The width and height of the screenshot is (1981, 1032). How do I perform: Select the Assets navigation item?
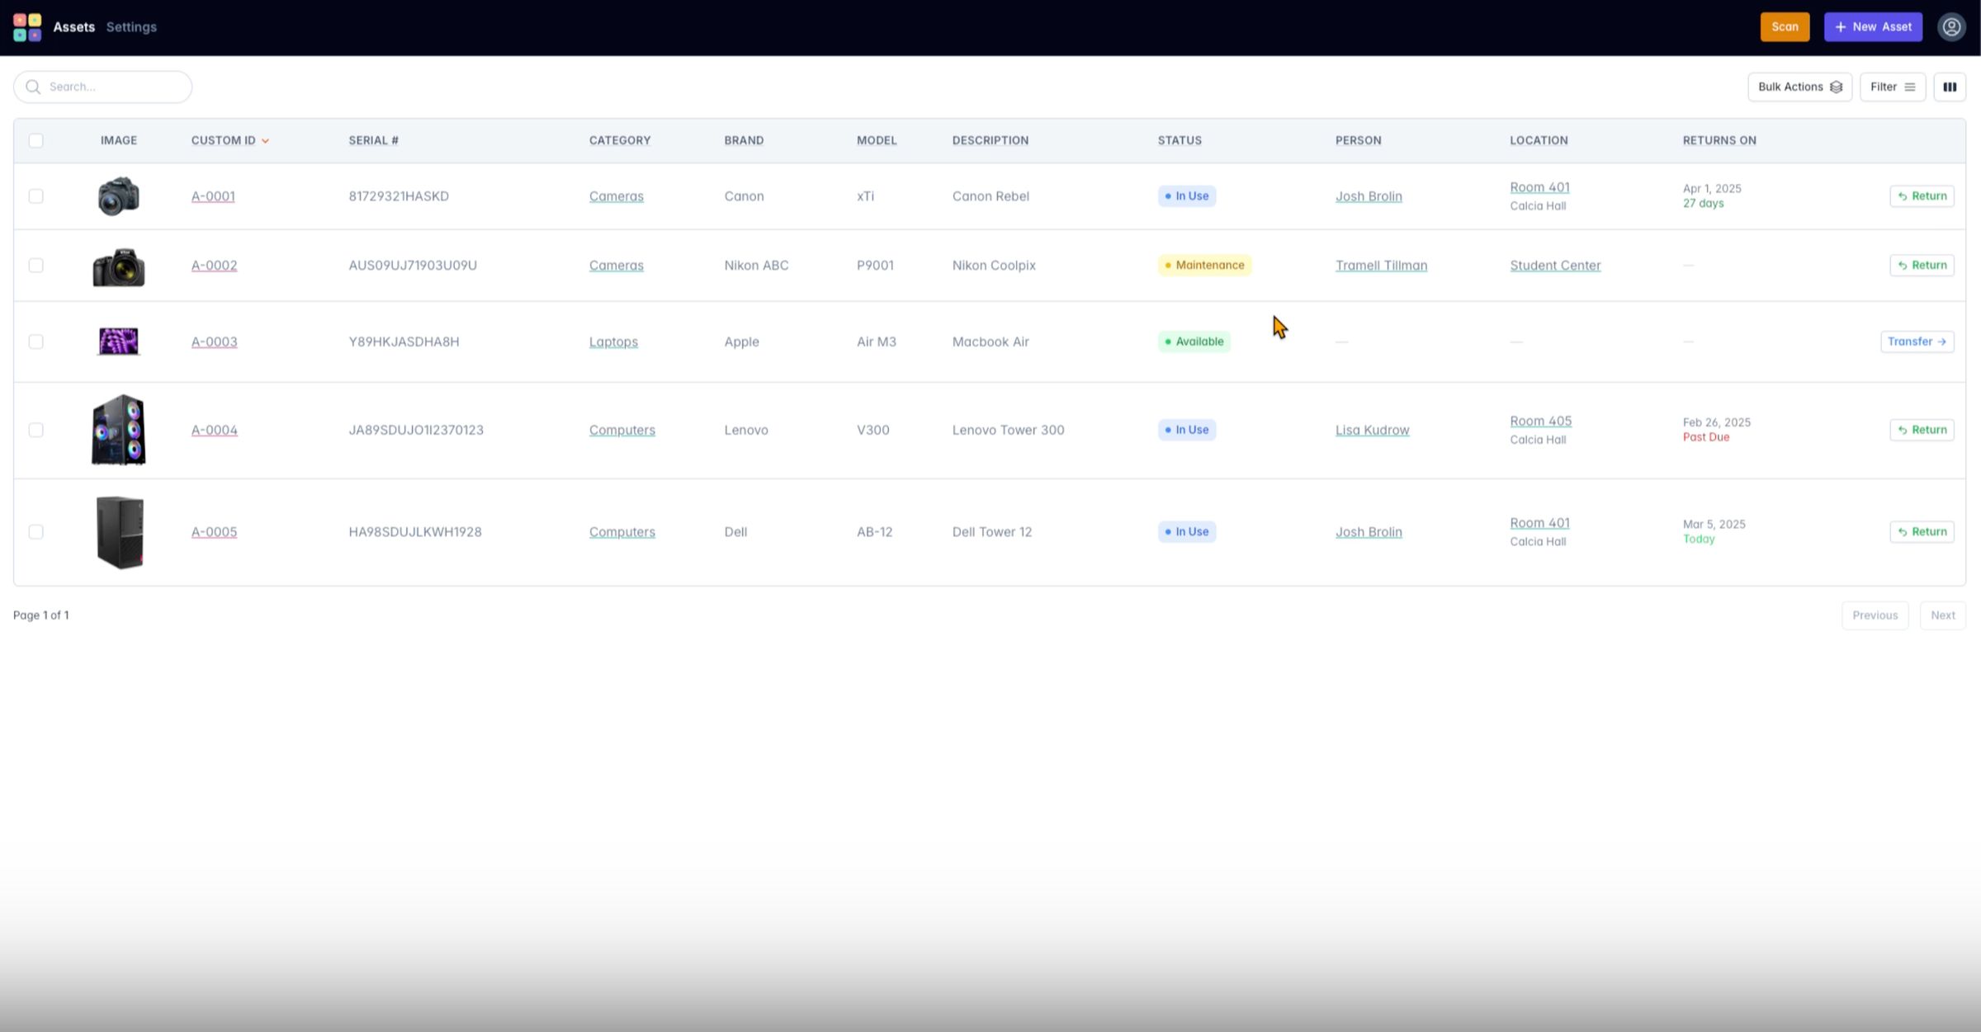73,26
